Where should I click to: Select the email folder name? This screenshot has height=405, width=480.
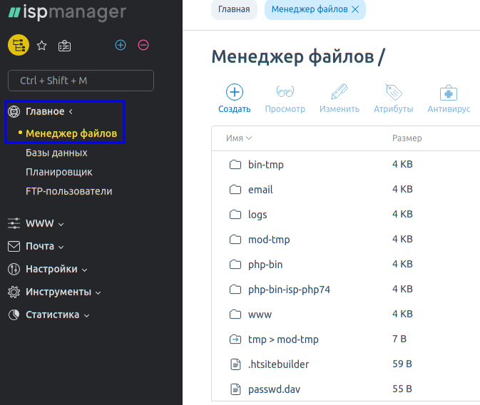pyautogui.click(x=260, y=190)
